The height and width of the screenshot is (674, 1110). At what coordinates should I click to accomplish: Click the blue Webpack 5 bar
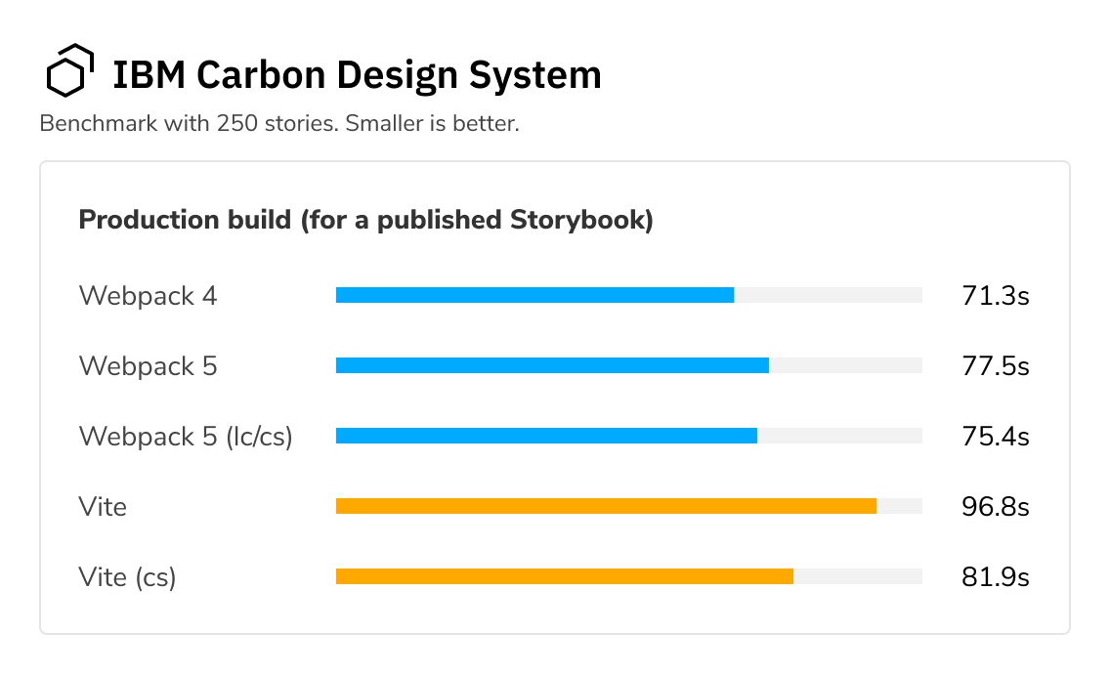(552, 365)
